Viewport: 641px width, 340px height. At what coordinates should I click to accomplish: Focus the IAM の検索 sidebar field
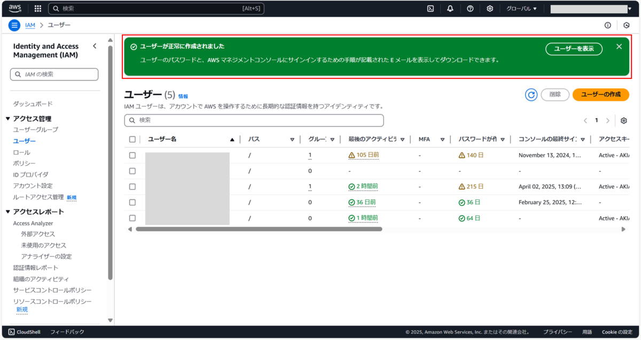click(54, 74)
